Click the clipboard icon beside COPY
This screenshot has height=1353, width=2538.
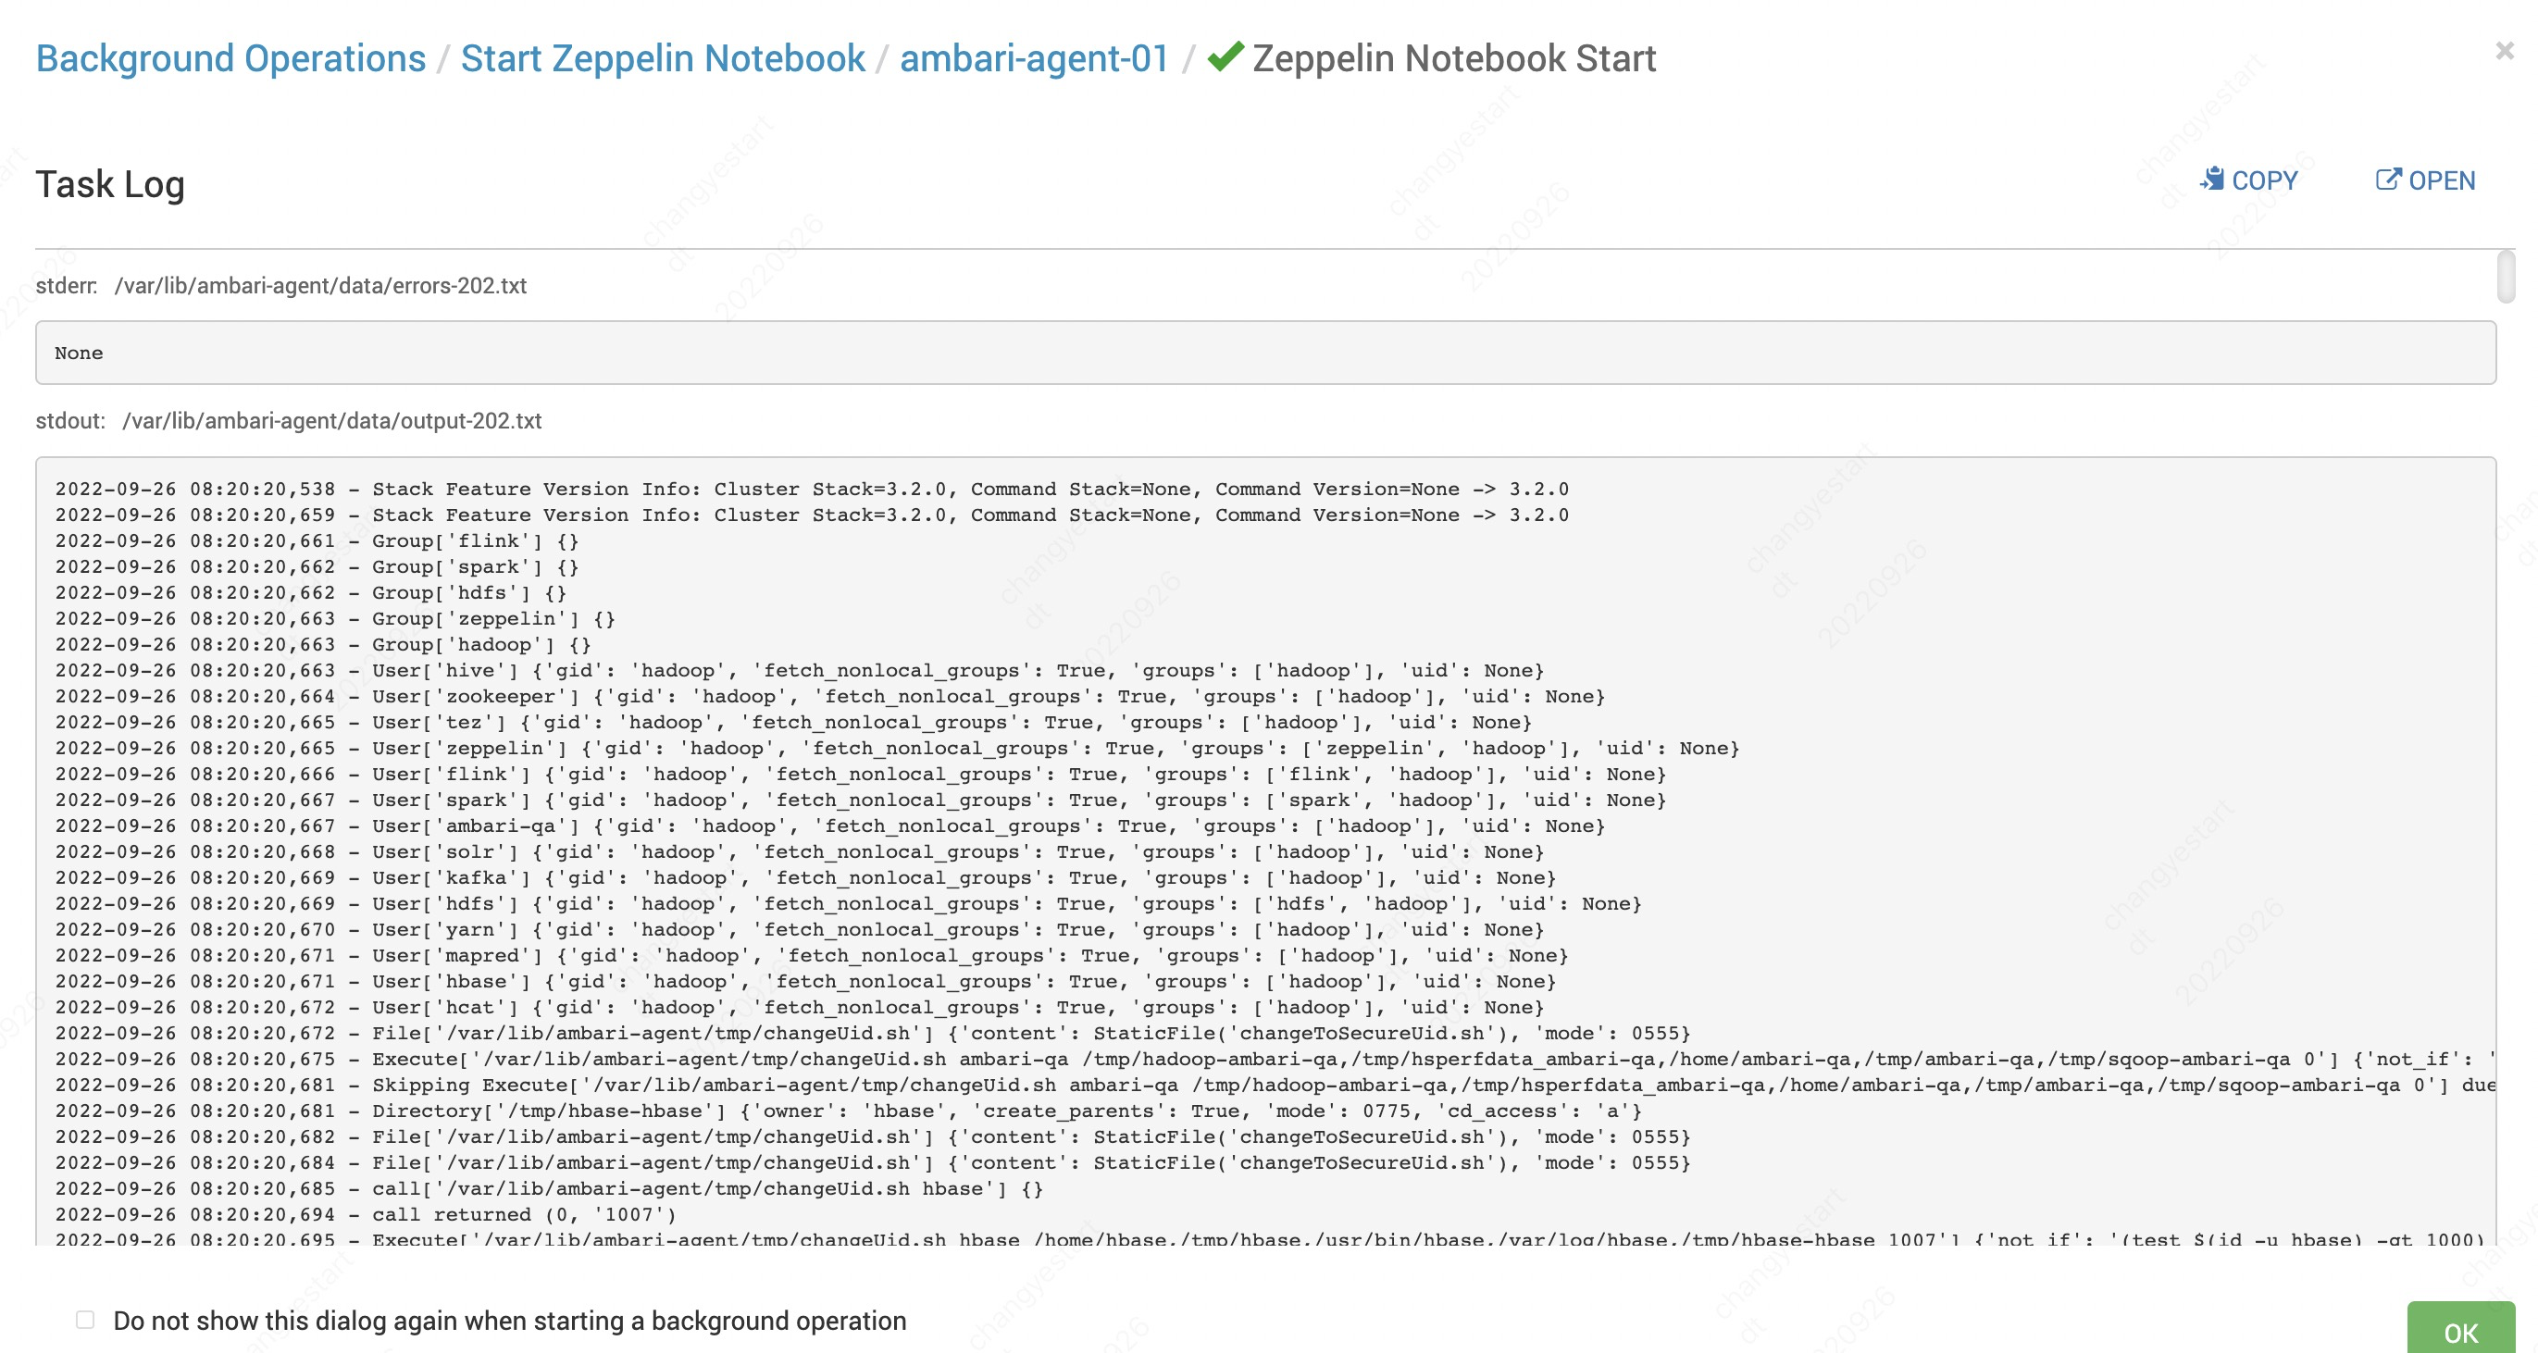[2212, 180]
